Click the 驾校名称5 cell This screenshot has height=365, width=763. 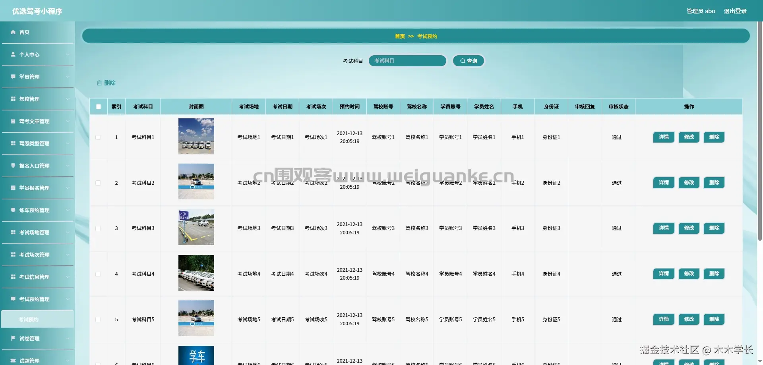coord(417,319)
